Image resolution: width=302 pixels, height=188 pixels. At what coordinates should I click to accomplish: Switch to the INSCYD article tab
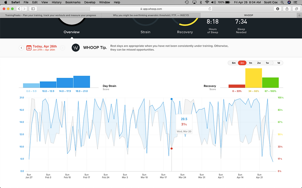click(151, 15)
